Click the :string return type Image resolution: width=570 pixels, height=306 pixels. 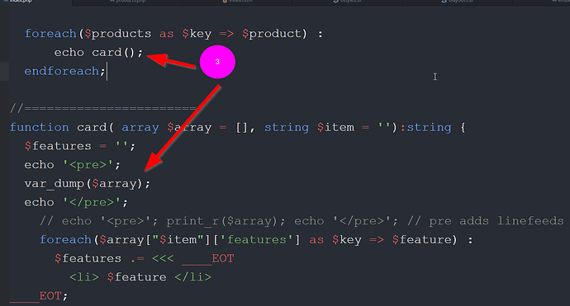tap(425, 127)
